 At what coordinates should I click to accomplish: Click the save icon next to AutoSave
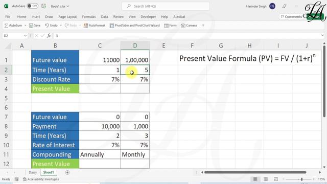pyautogui.click(x=43, y=6)
